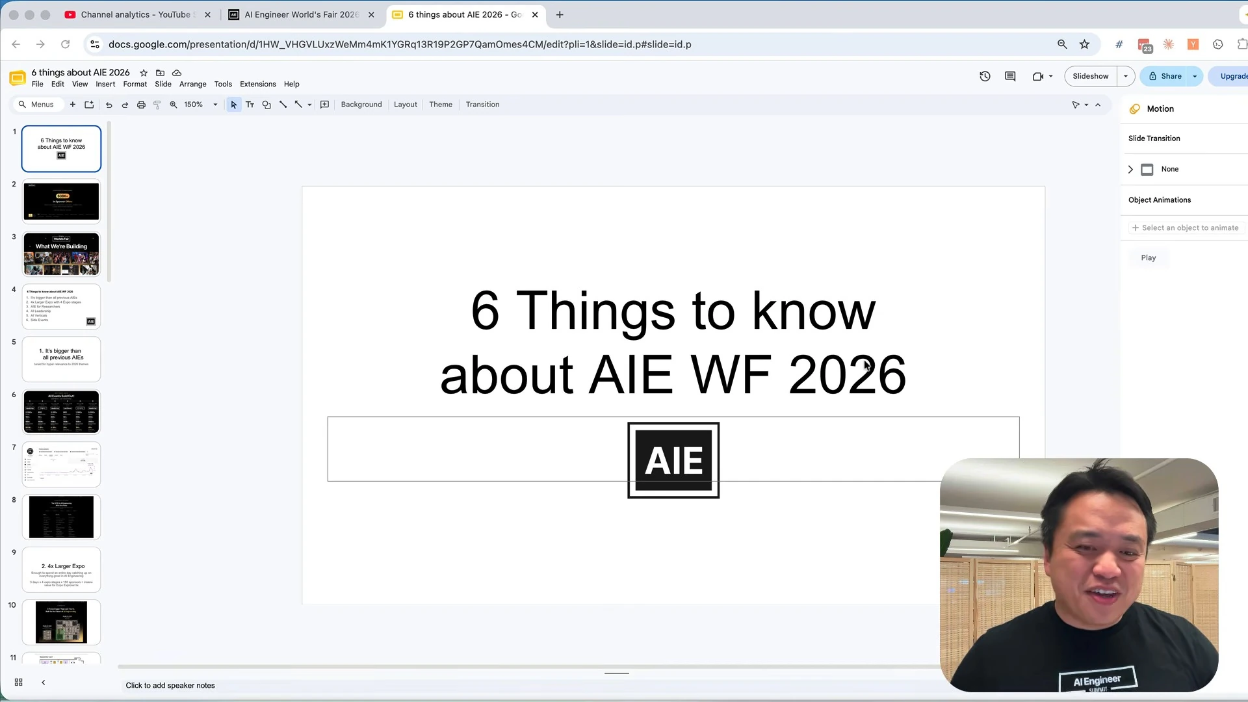Open Slideshow options dropdown arrow
Image resolution: width=1248 pixels, height=702 pixels.
(x=1126, y=76)
